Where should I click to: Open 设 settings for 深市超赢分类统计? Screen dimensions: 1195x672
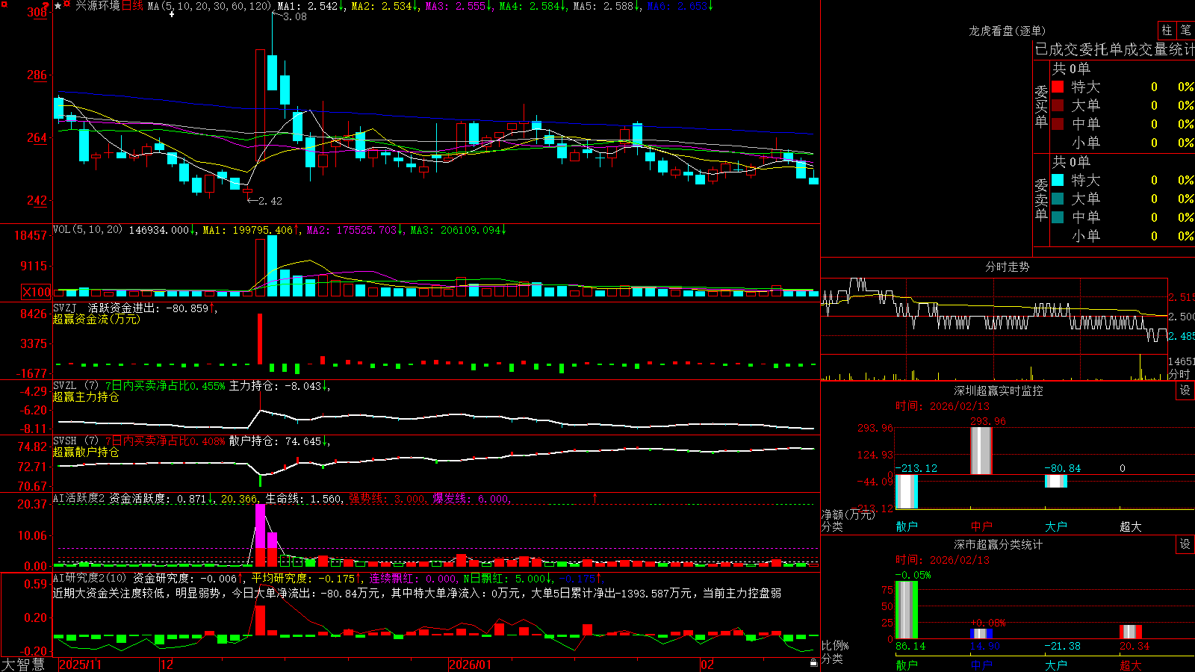1185,544
